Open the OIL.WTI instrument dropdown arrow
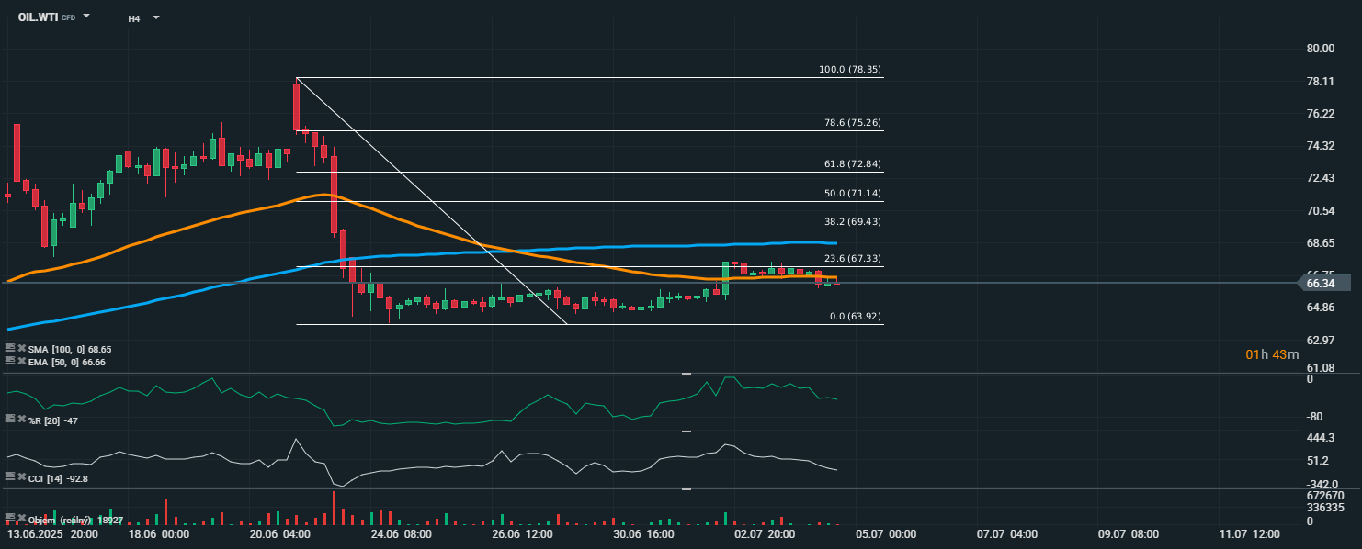Viewport: 1362px width, 549px height. pos(86,17)
